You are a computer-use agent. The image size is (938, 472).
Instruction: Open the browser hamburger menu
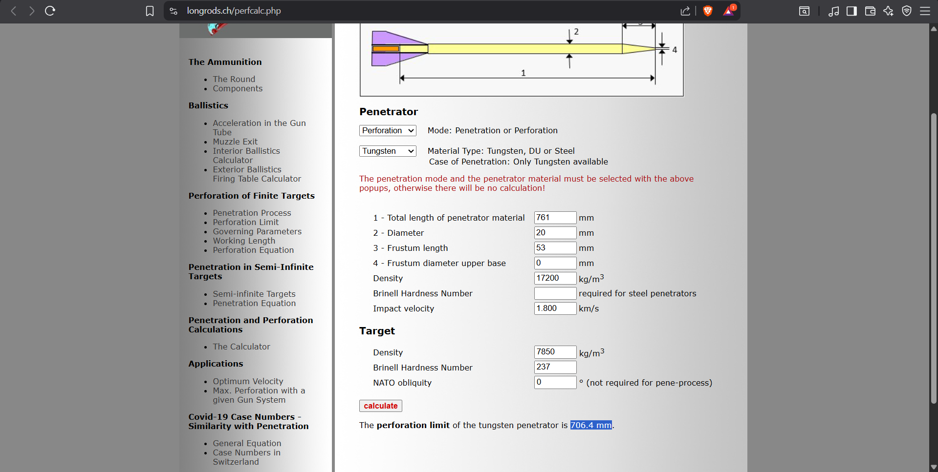click(925, 11)
